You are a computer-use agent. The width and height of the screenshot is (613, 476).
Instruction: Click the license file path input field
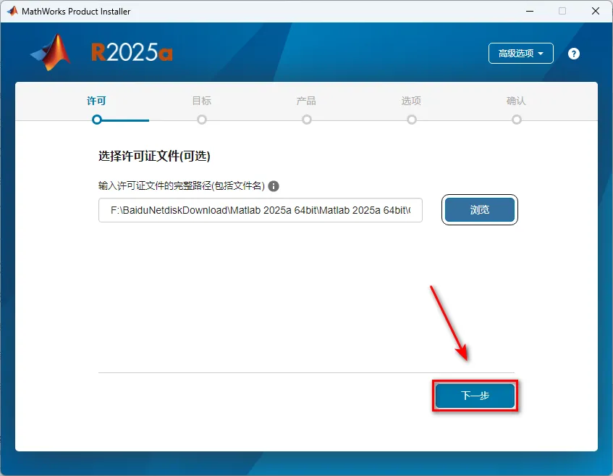[x=261, y=210]
